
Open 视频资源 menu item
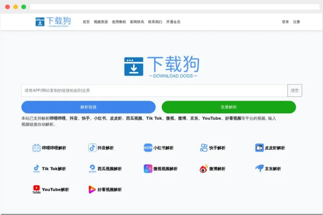click(x=101, y=22)
